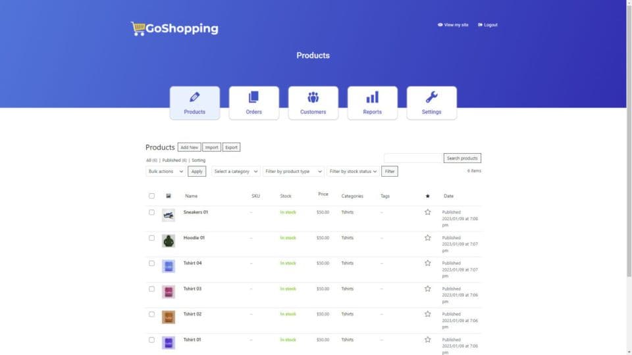Open the Tshirt 04 product name
Viewport: 632px width, 355px height.
[192, 263]
